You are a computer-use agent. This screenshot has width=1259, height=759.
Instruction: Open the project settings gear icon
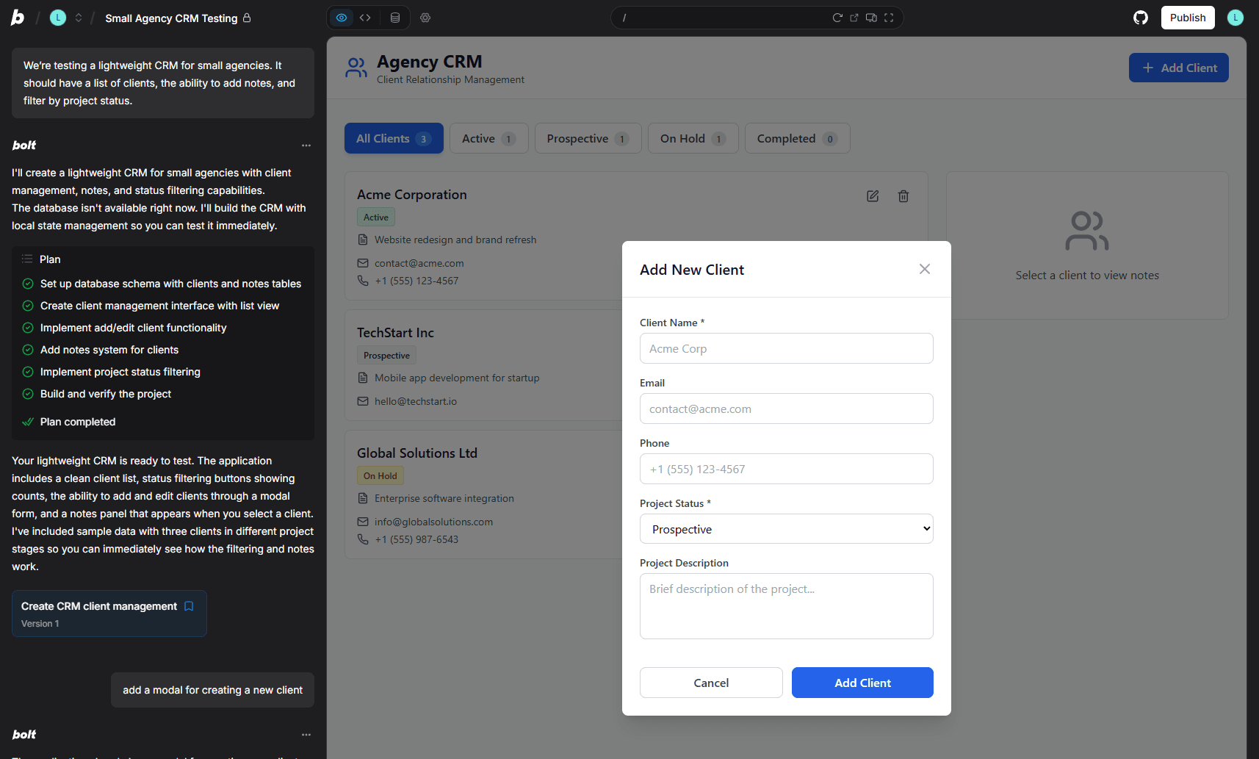pos(425,17)
